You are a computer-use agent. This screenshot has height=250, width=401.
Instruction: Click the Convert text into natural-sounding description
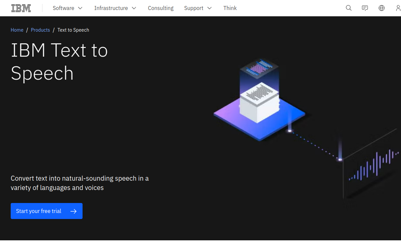pos(80,183)
